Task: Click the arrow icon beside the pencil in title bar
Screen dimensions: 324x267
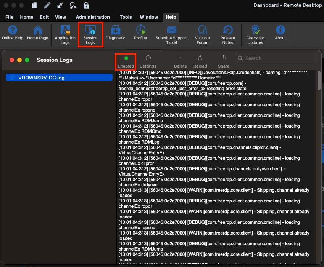Action: [60, 5]
